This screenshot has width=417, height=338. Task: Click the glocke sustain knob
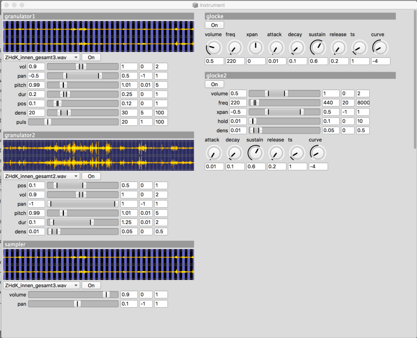[x=317, y=48]
